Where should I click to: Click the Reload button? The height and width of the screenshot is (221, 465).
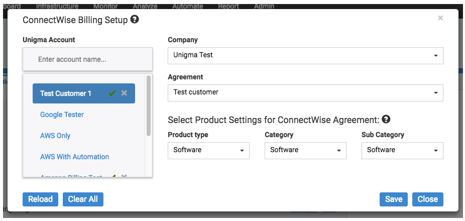pyautogui.click(x=40, y=199)
